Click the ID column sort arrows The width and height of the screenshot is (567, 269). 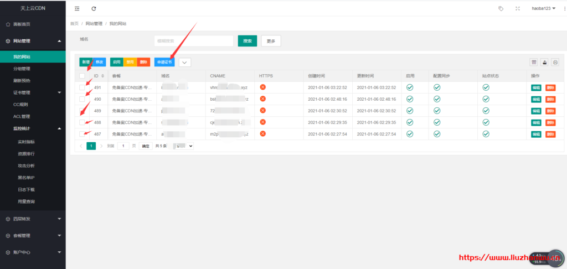[x=102, y=76]
